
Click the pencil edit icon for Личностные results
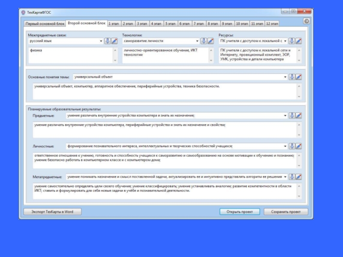[298, 146]
